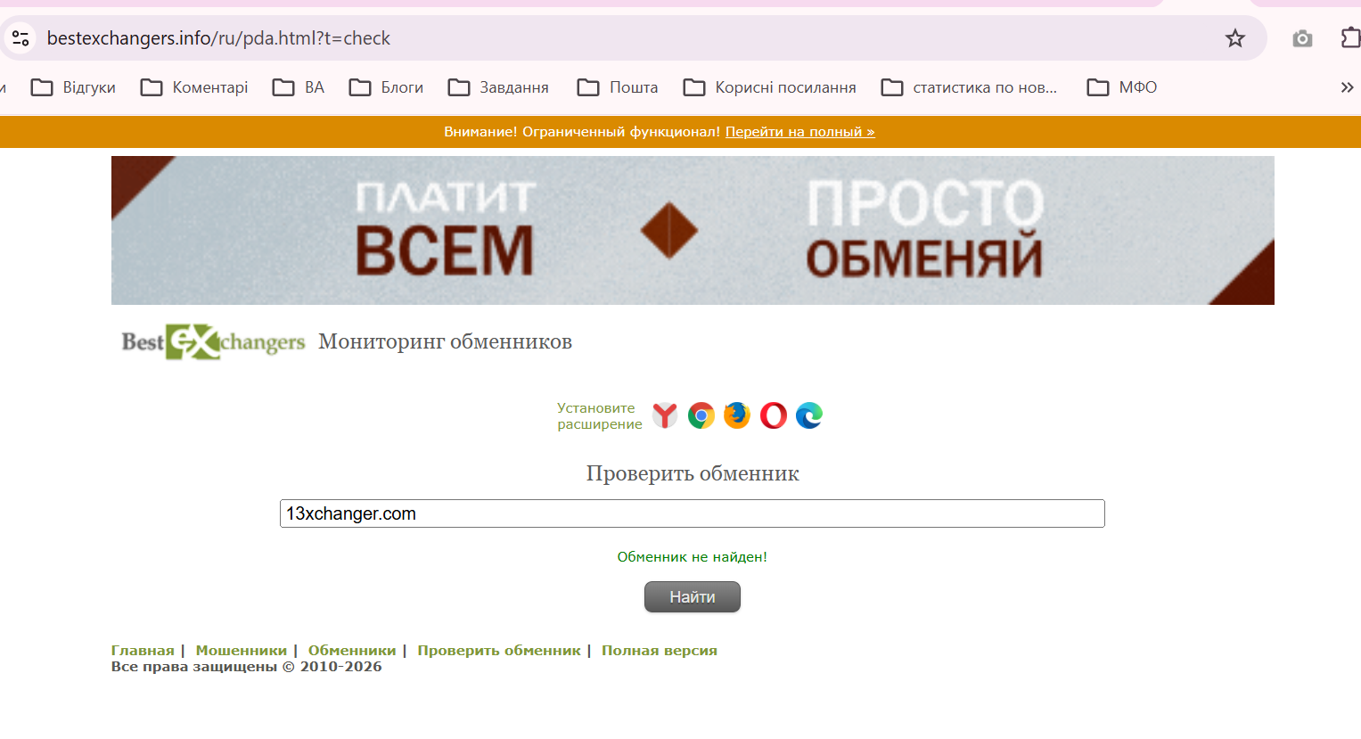Open the Відгуки bookmarks folder
Viewport: 1361px width, 739px height.
[x=73, y=87]
